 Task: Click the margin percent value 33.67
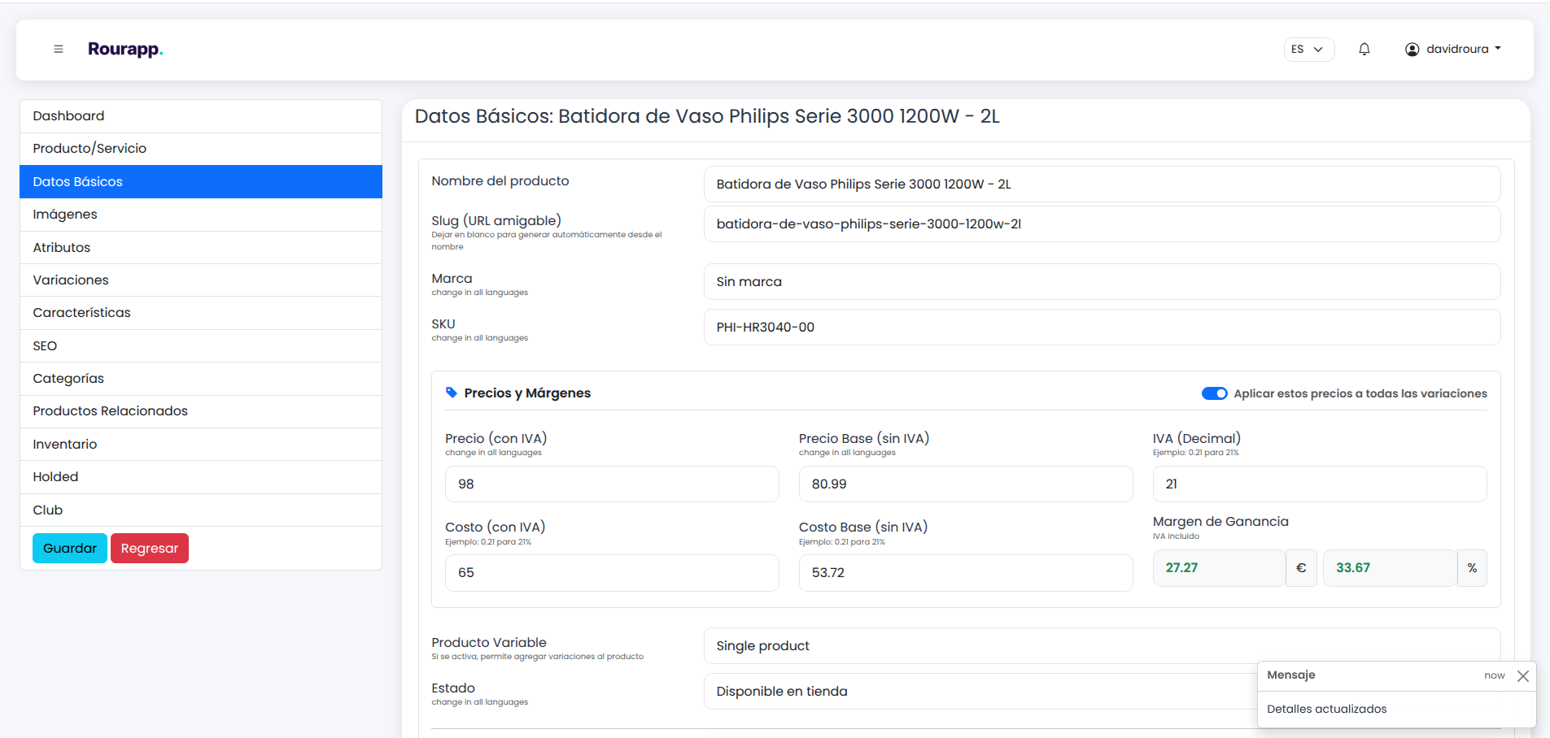[x=1390, y=568]
